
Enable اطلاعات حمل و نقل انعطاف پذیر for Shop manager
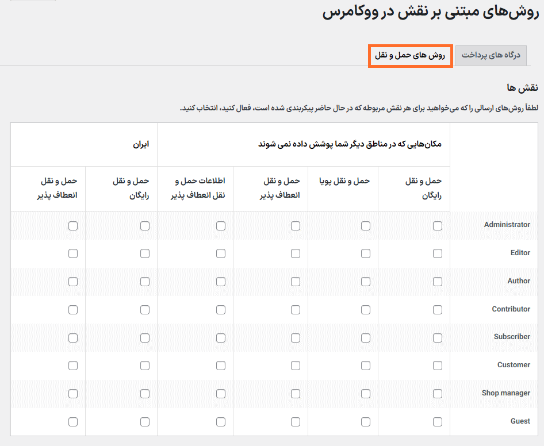point(221,394)
